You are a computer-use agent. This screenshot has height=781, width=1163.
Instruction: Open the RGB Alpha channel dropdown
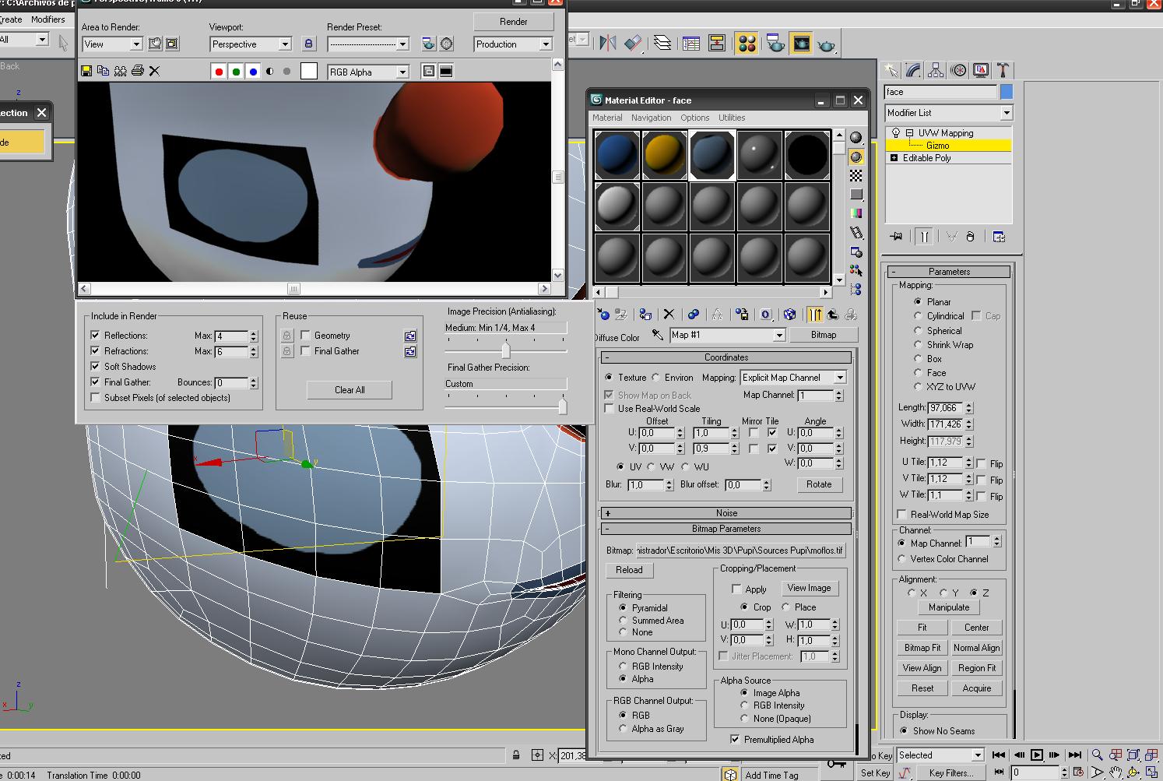pyautogui.click(x=402, y=72)
